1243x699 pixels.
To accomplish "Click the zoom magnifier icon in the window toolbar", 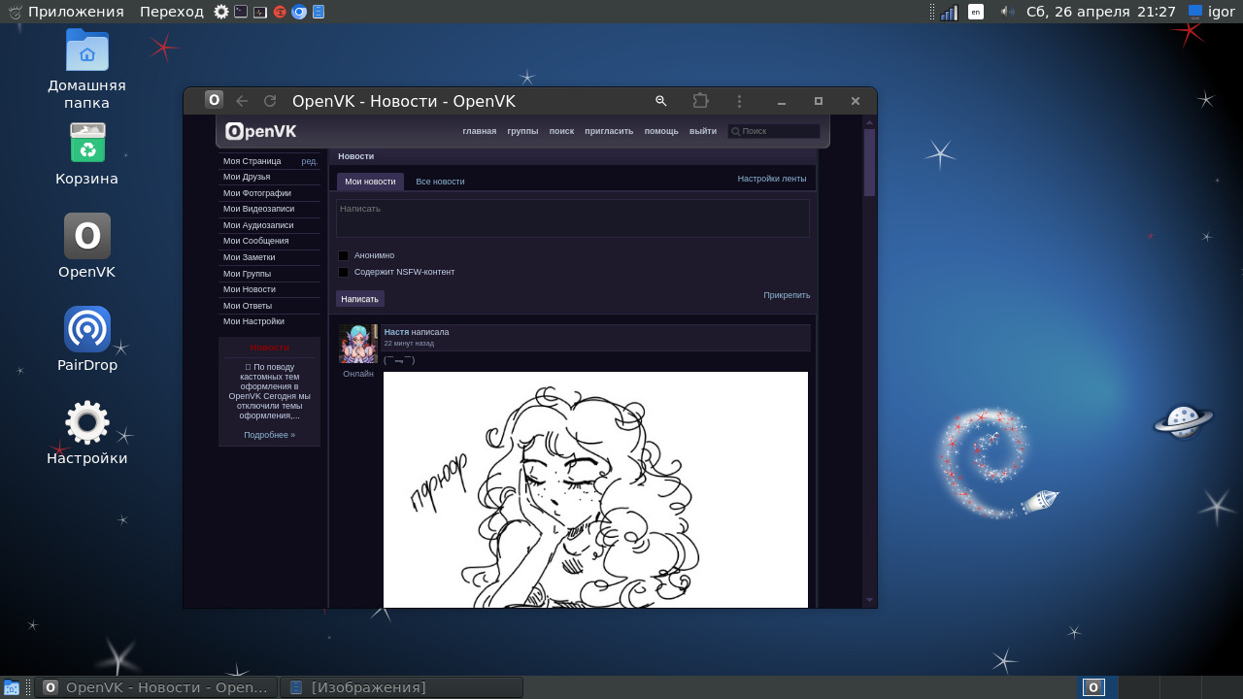I will (x=661, y=101).
